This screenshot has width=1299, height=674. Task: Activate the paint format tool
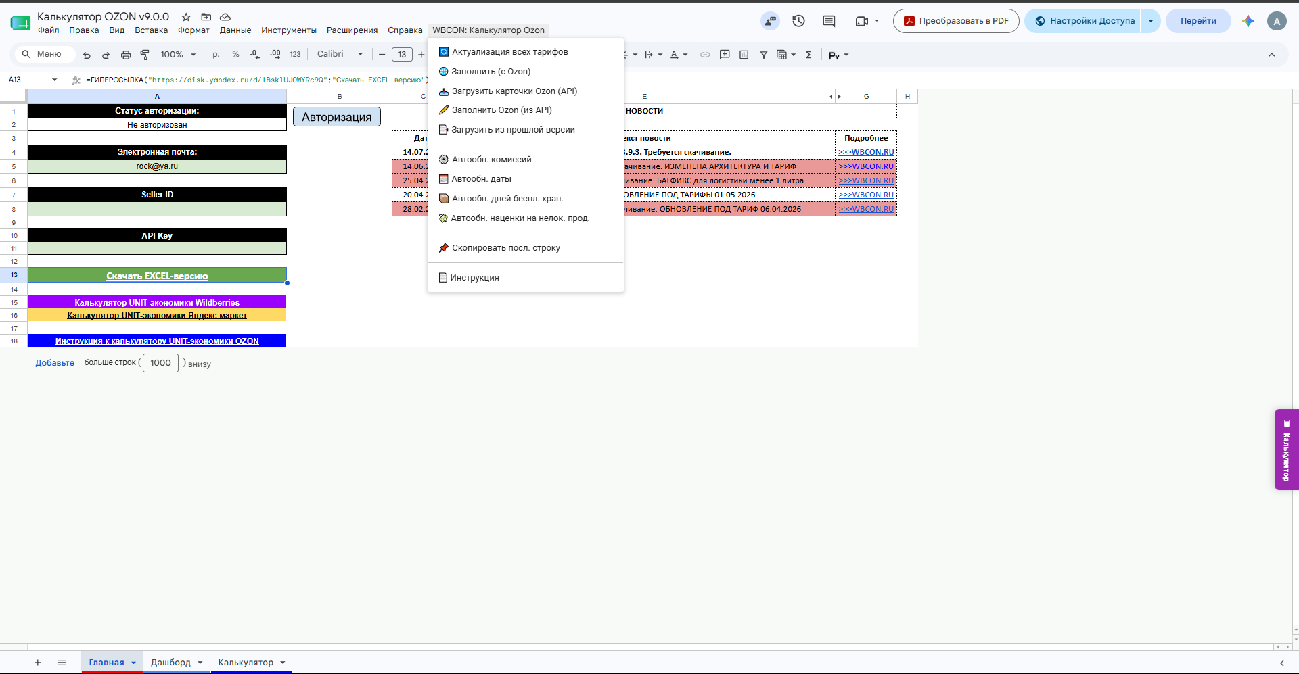click(x=145, y=55)
